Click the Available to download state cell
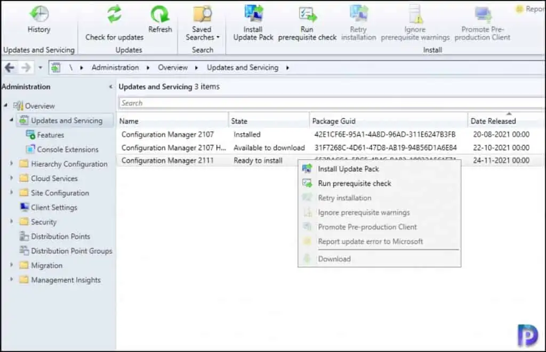Viewport: 546px width, 352px height. (x=269, y=148)
